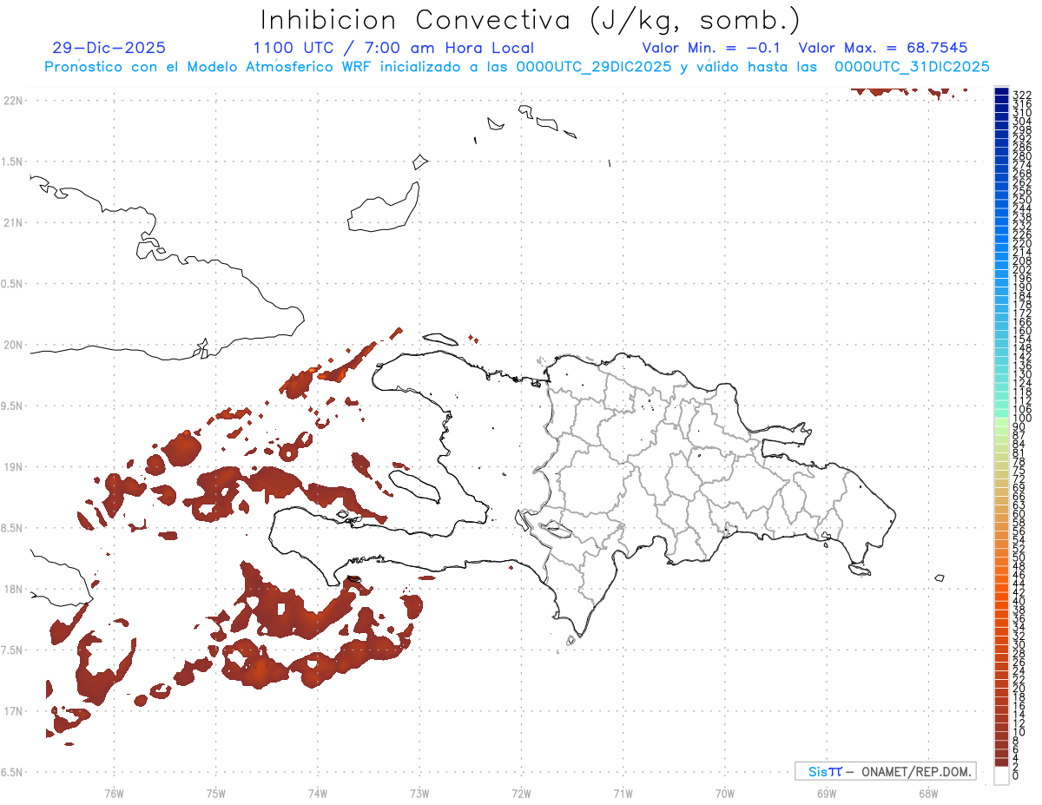Click the "71W" longitude label
This screenshot has width=1042, height=805.
click(x=623, y=793)
